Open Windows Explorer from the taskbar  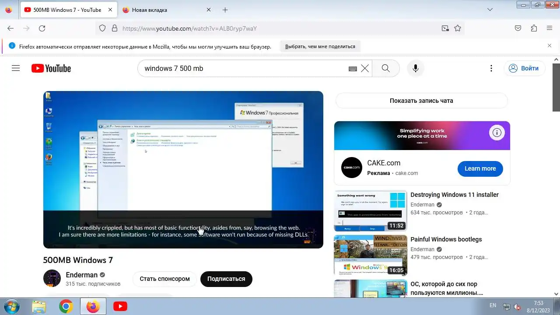point(39,307)
